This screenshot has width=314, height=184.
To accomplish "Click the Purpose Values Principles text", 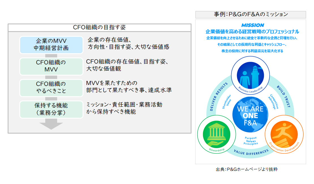I will (251, 141).
